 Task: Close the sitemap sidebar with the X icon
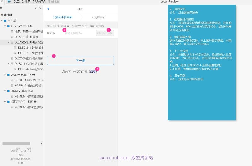click(x=2, y=1)
